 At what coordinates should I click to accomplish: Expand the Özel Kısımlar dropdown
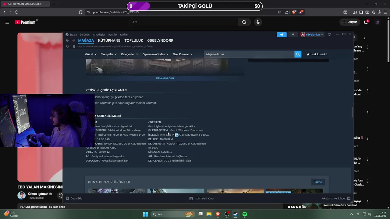click(183, 54)
